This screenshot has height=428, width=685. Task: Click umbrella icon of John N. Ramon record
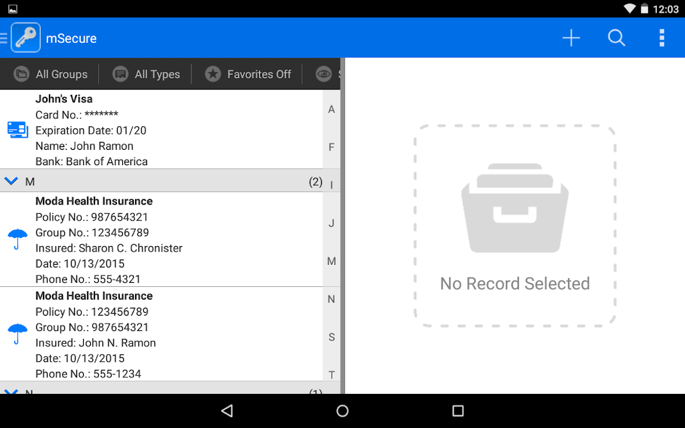point(17,334)
